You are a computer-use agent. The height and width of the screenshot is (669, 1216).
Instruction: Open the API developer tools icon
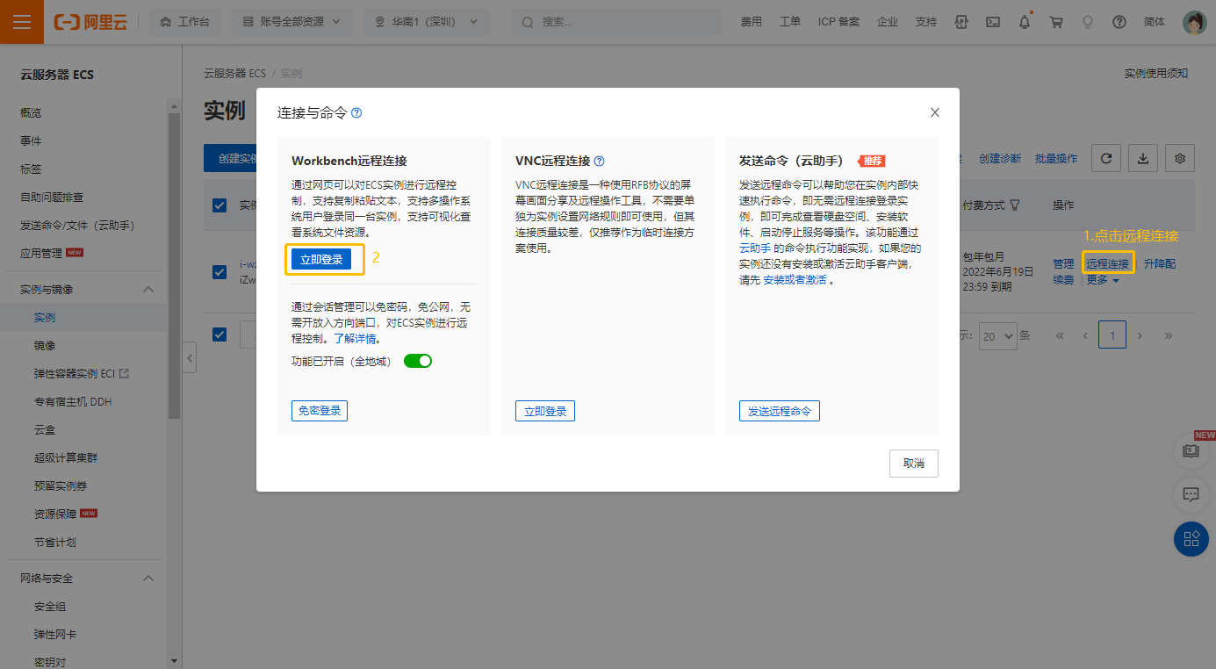(962, 22)
